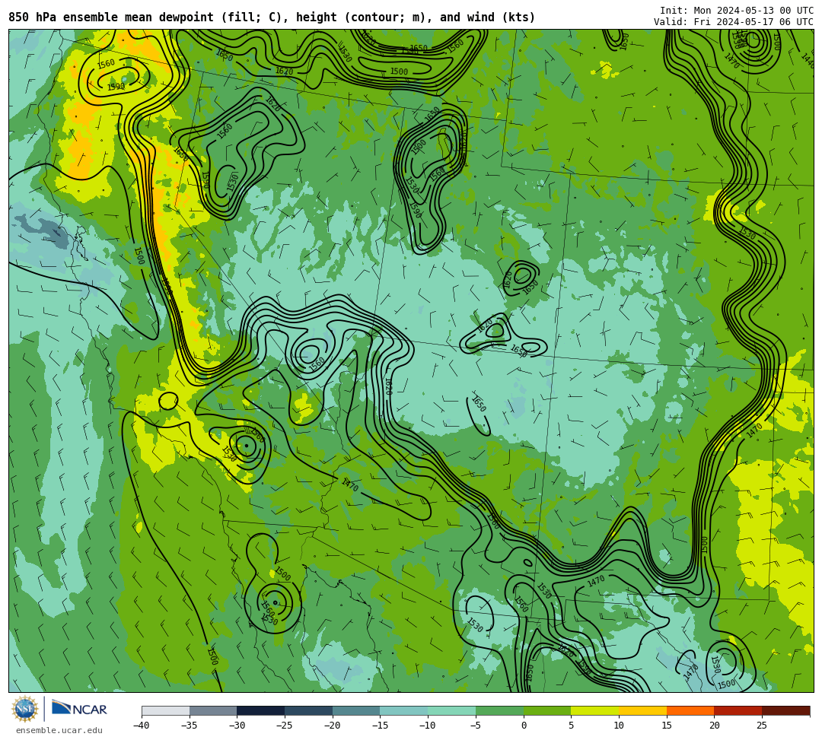The height and width of the screenshot is (740, 822).
Task: Click the slate gray -35 to -30 color swatch
Action: click(213, 710)
